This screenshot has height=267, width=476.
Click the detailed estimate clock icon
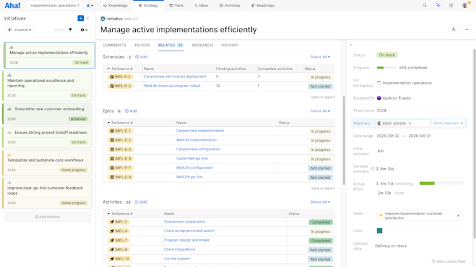pos(373,169)
